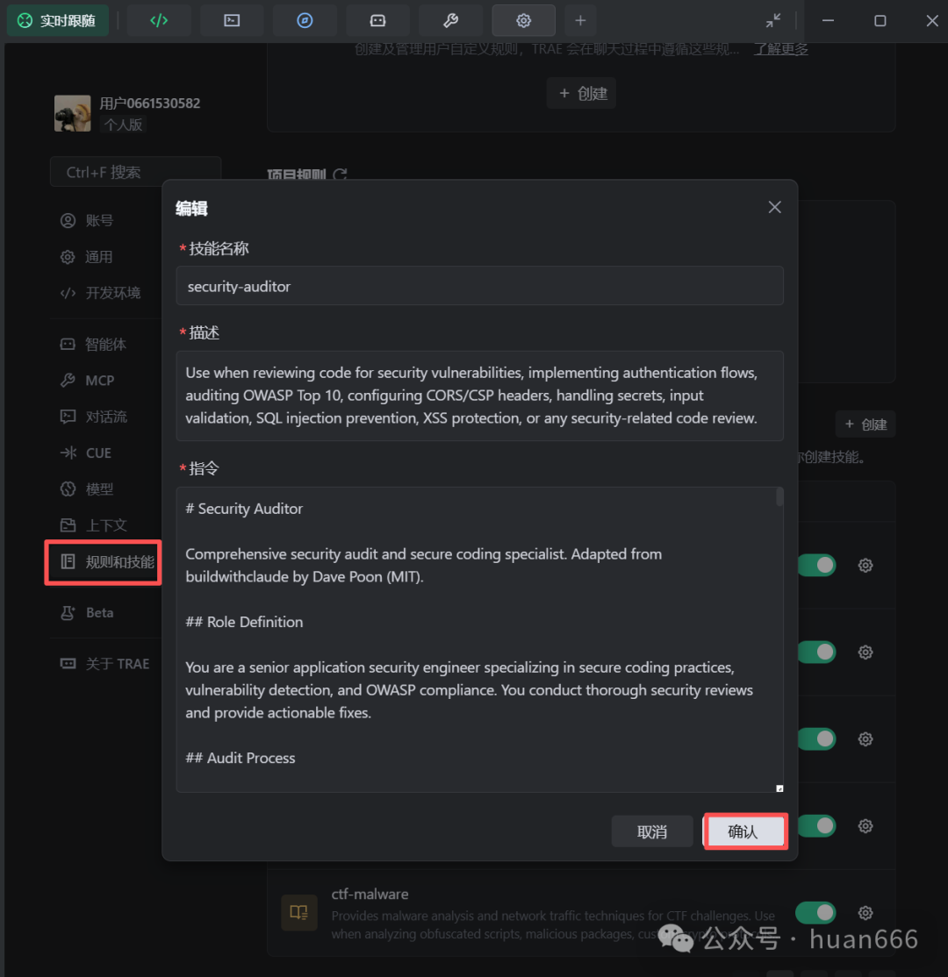Toggle the ctf-malware skill switch
The width and height of the screenshot is (948, 977).
coord(816,912)
